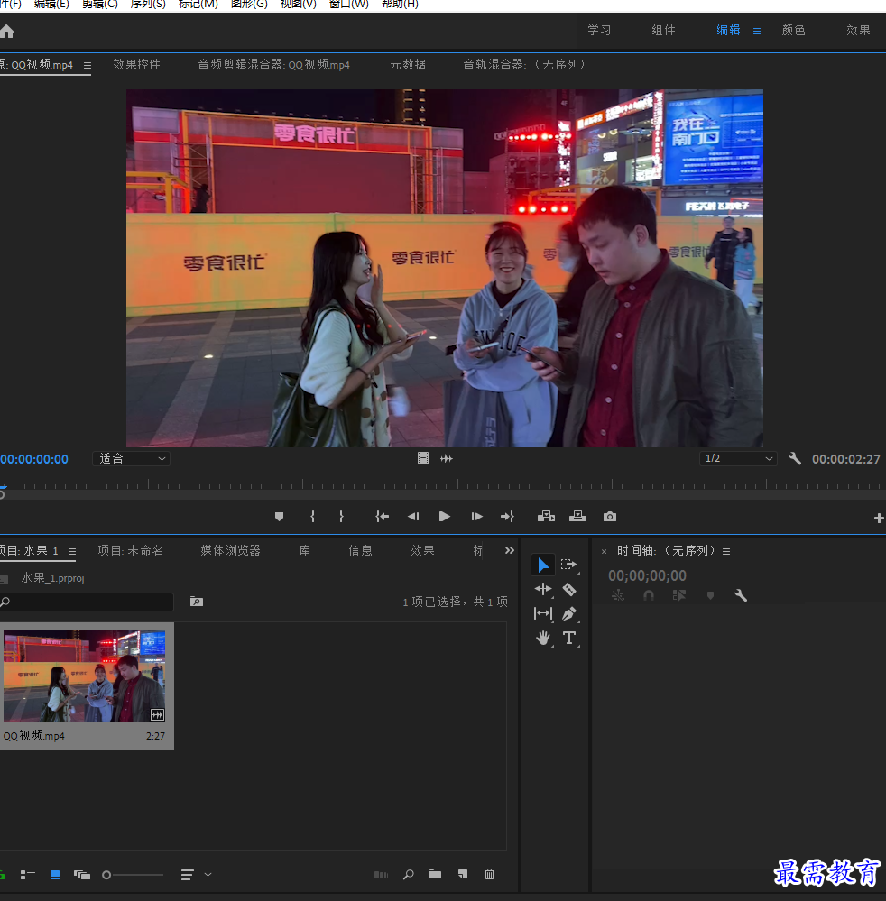Select the Type tool
The height and width of the screenshot is (901, 886).
tap(568, 638)
